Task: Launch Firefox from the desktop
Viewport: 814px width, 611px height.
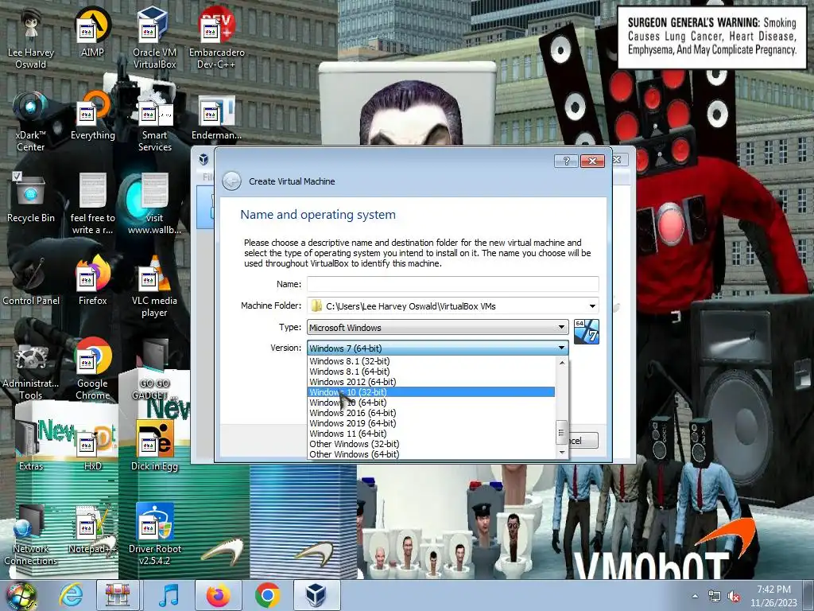Action: coord(92,281)
